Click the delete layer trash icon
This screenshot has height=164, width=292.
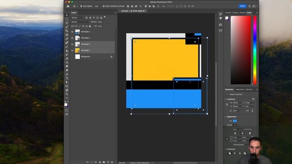pos(112,162)
